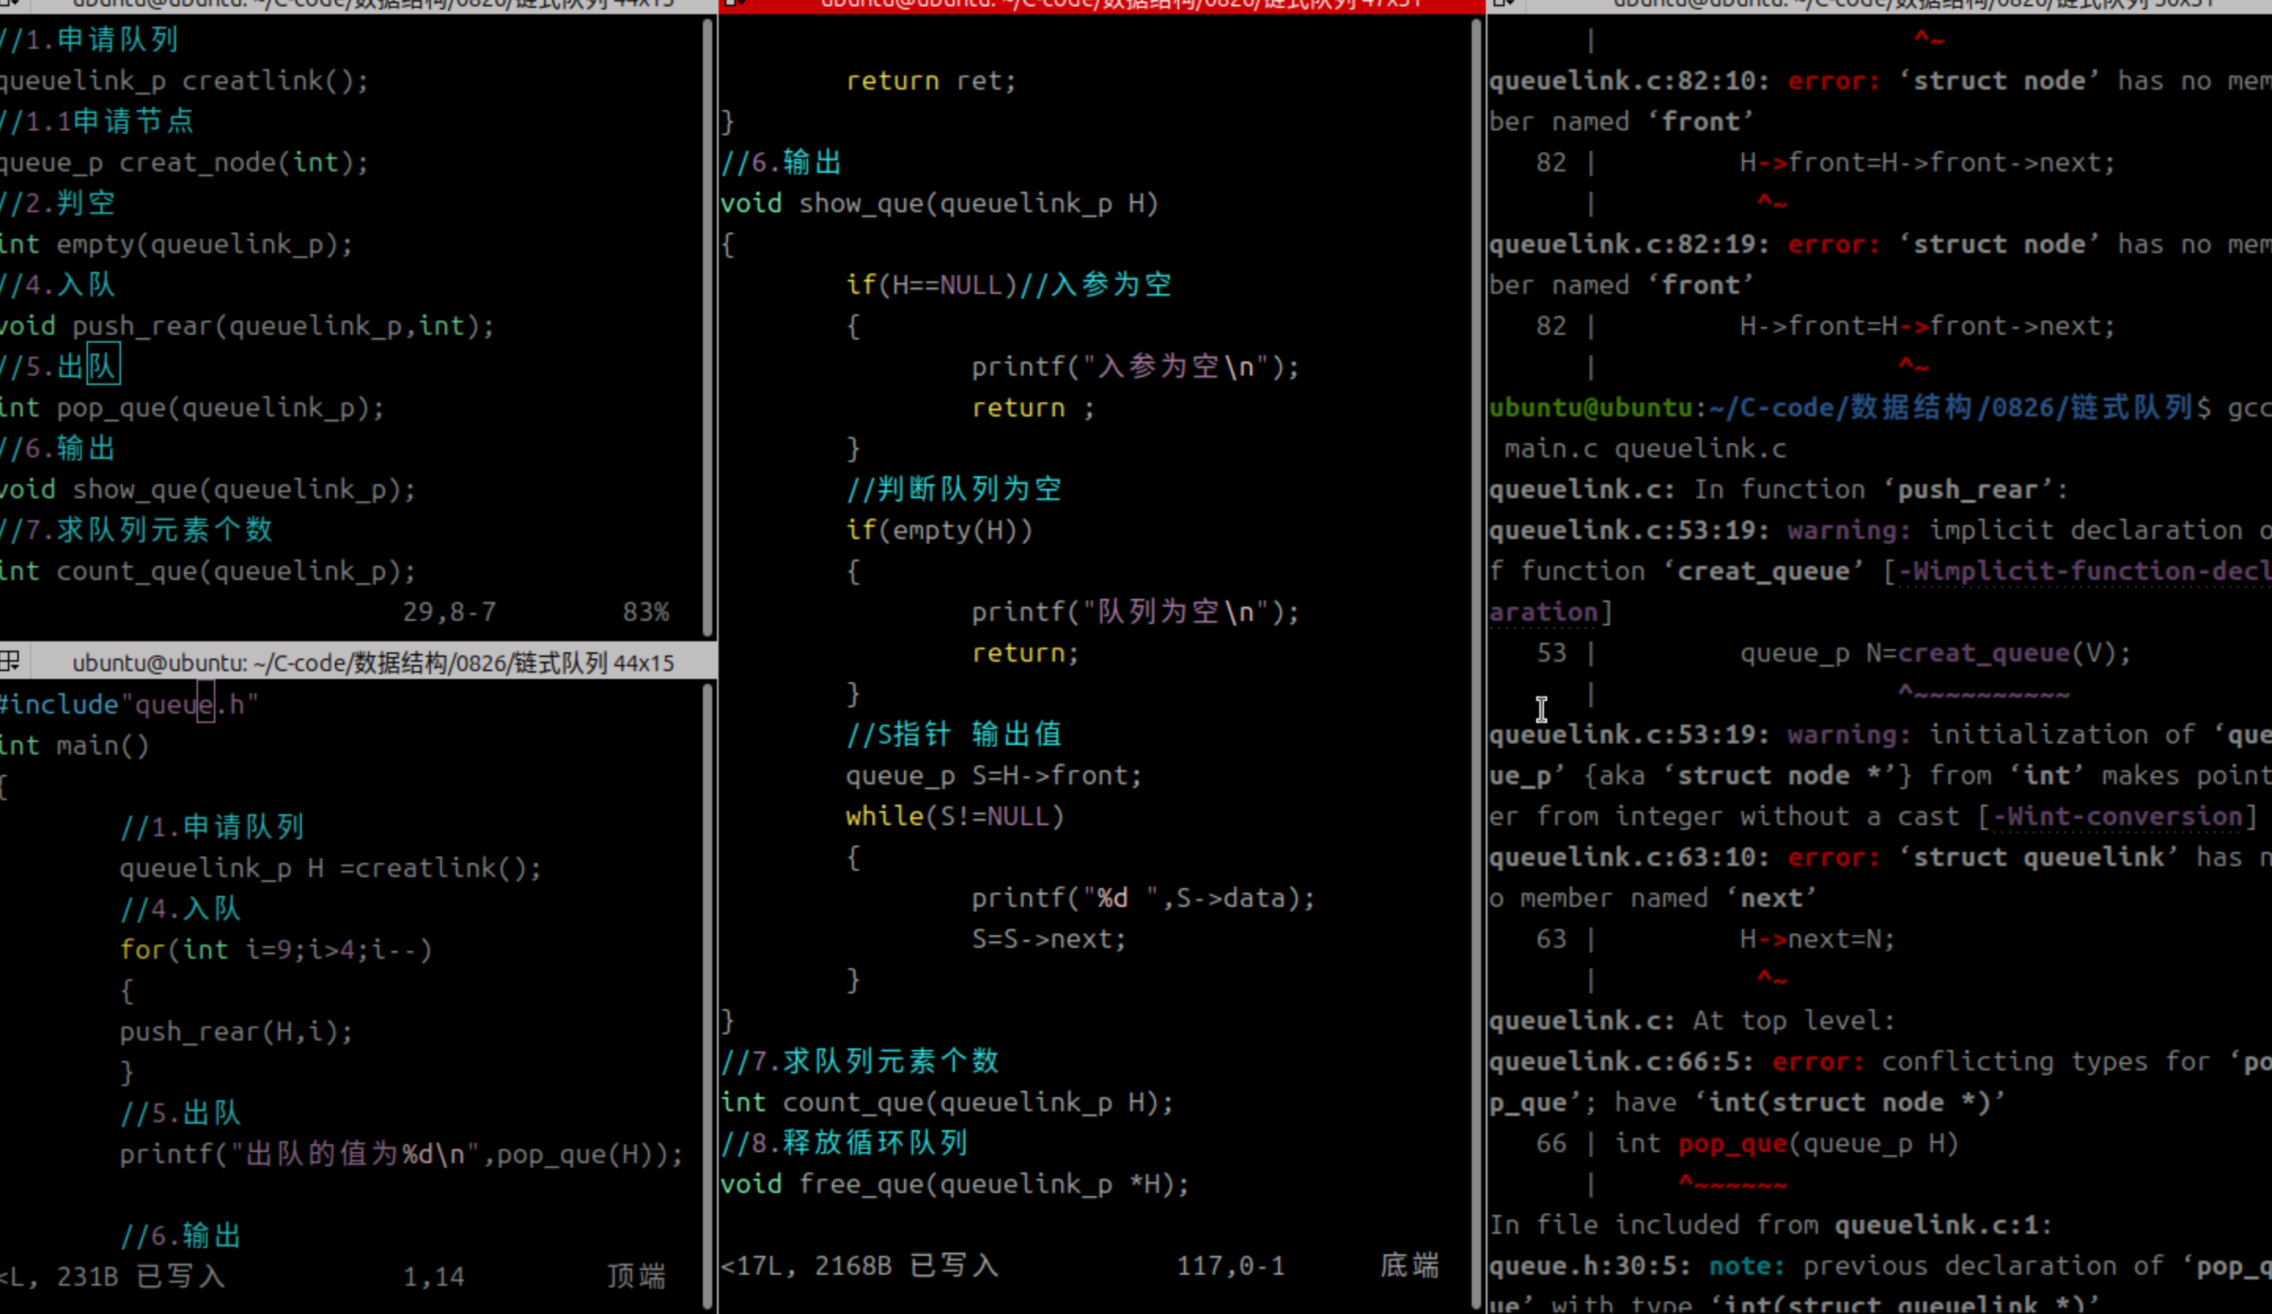Click 'void push_rear(queuelink_p,int);' declaration

coord(247,326)
